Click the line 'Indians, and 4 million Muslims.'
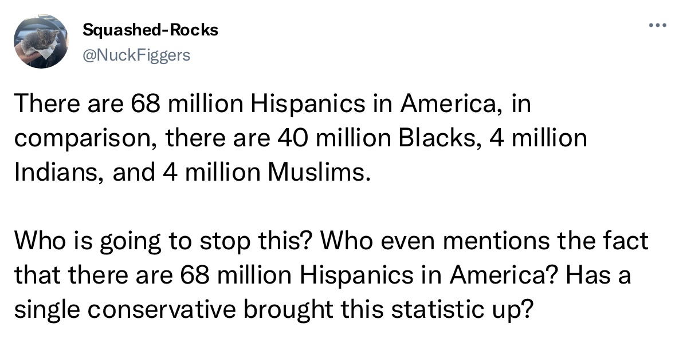 tap(193, 172)
